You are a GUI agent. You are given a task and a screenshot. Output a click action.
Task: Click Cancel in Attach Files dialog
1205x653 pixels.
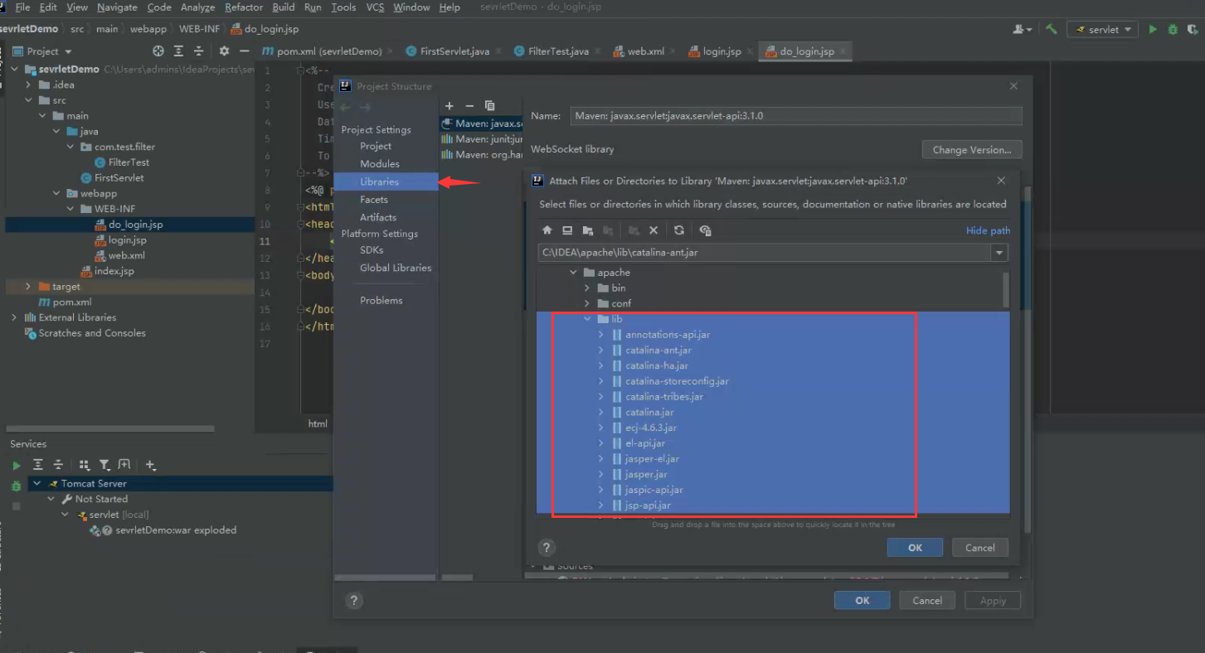[x=979, y=547]
